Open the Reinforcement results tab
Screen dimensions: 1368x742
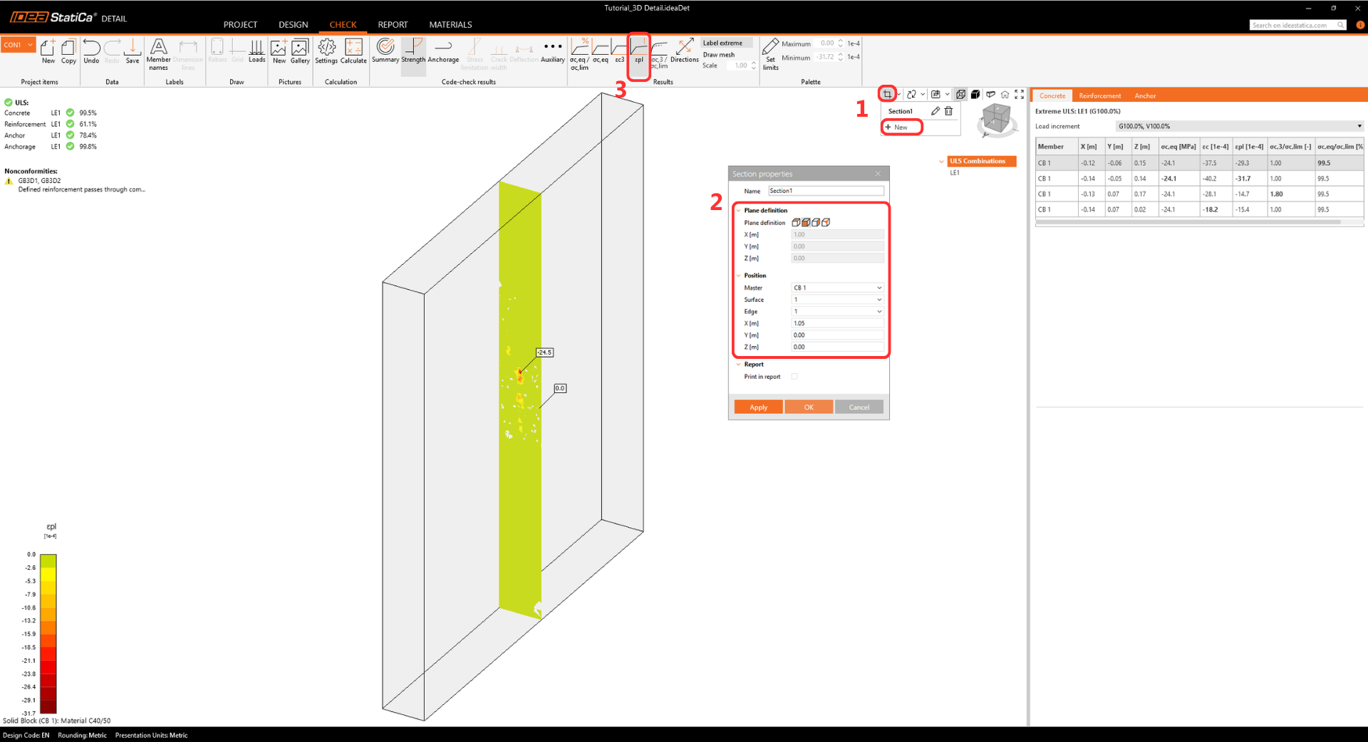[1099, 95]
